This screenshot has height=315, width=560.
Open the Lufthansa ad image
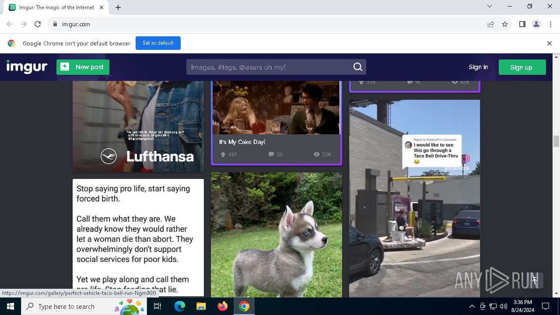tap(138, 126)
